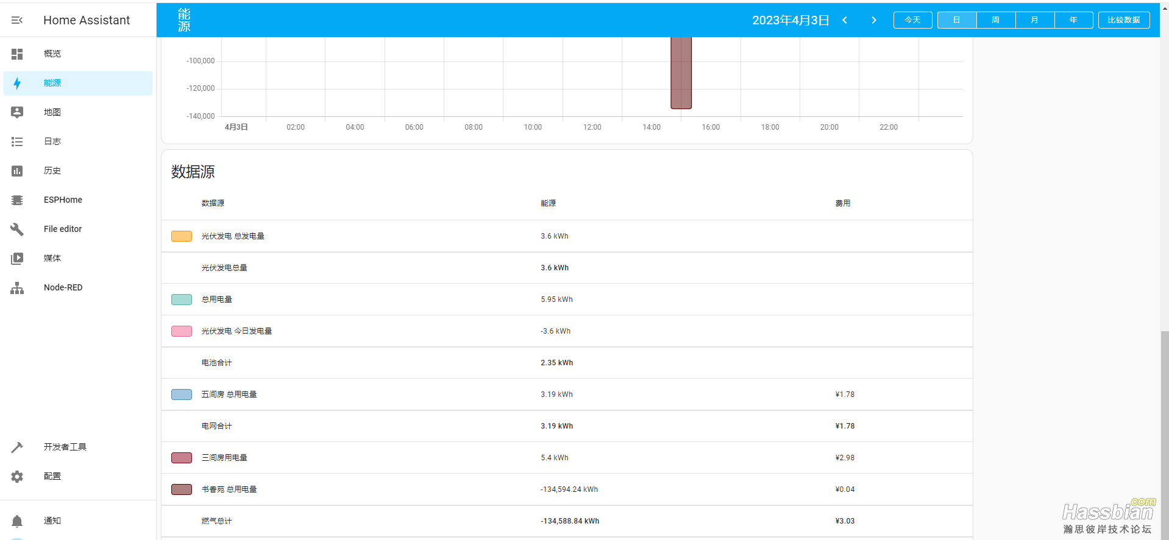Open 比较数据 compare data
The height and width of the screenshot is (540, 1169).
1124,20
